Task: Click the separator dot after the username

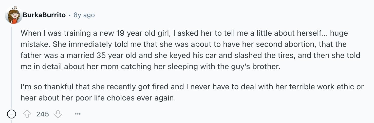Action: 70,15
